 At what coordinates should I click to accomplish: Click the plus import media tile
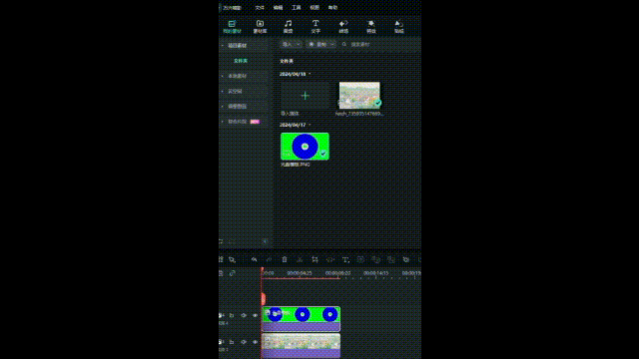305,96
